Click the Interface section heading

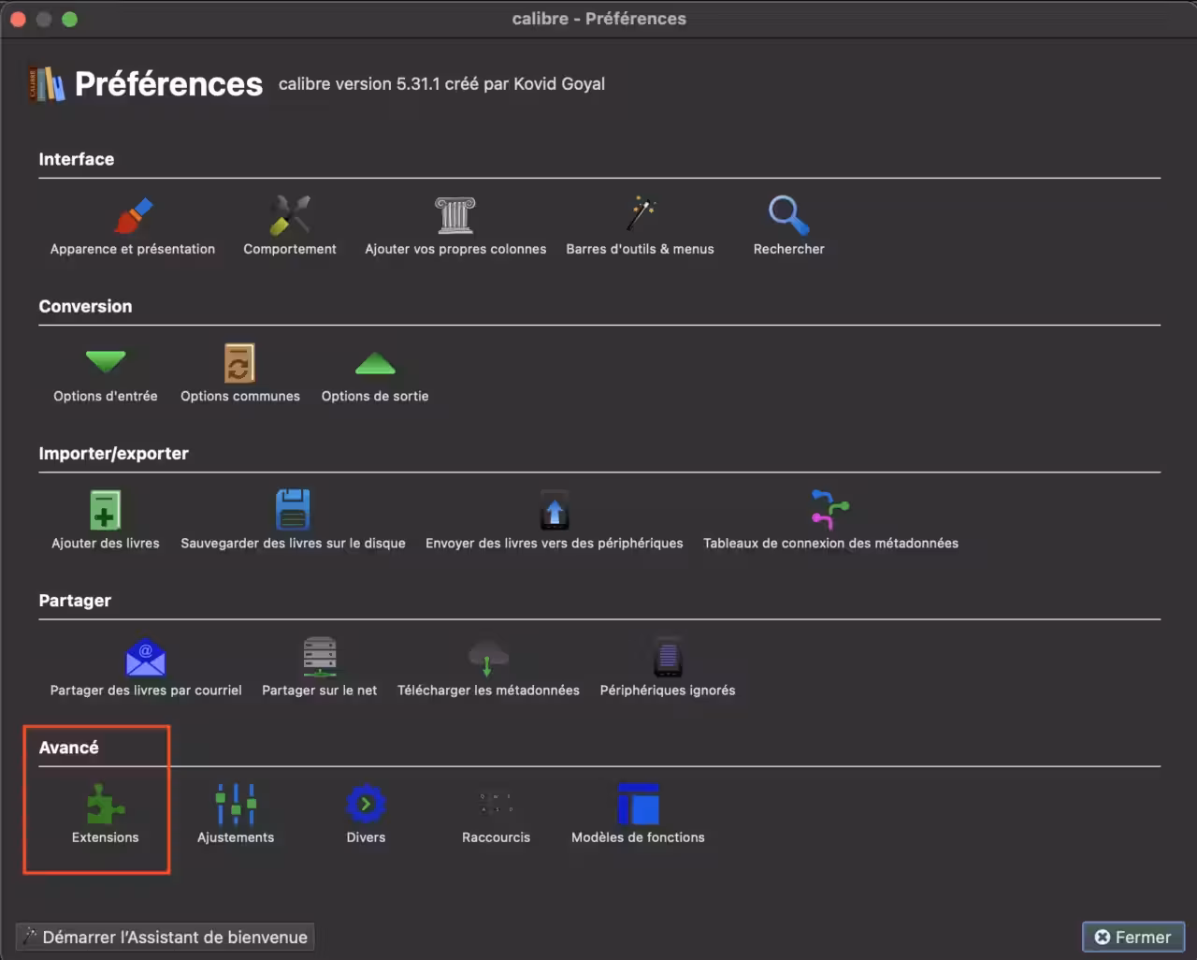tap(77, 159)
